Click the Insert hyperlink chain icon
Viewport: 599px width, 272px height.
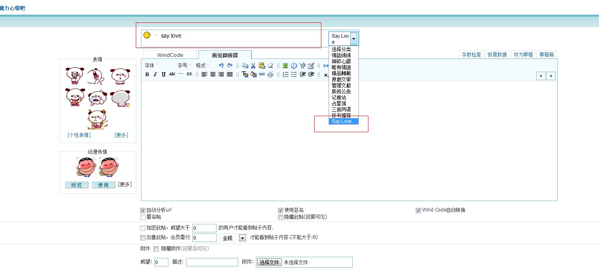point(262,75)
